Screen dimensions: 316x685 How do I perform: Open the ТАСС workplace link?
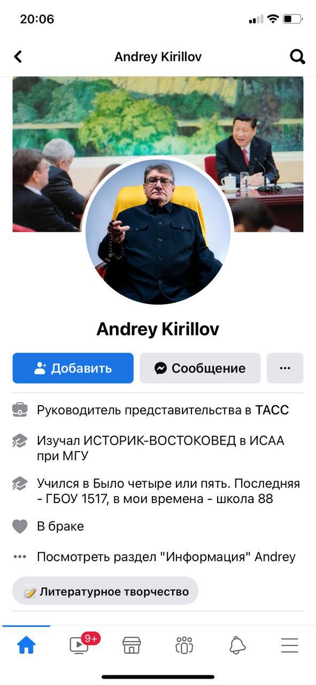(272, 410)
